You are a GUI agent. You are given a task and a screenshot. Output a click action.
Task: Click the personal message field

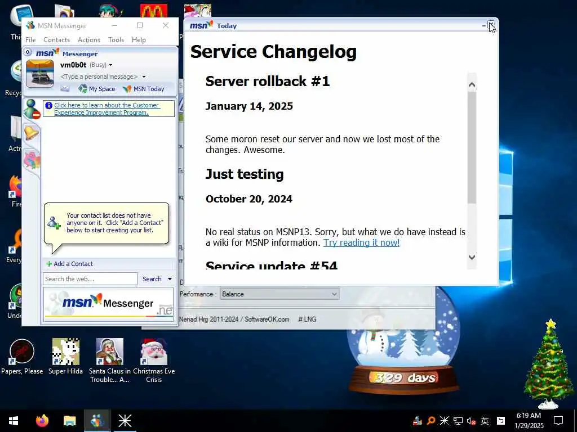pyautogui.click(x=99, y=76)
